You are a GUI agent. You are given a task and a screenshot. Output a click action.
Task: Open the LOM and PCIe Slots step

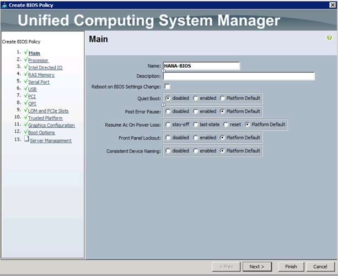(x=49, y=111)
